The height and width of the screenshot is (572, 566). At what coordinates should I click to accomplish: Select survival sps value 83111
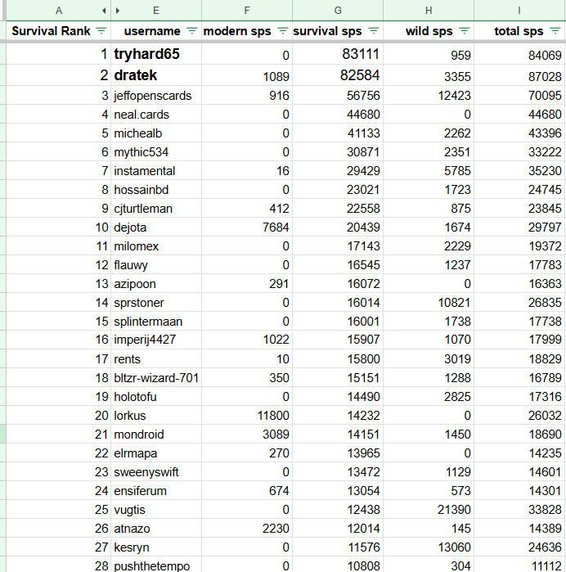(338, 54)
